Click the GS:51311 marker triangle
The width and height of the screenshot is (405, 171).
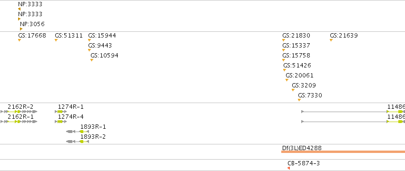point(56,40)
